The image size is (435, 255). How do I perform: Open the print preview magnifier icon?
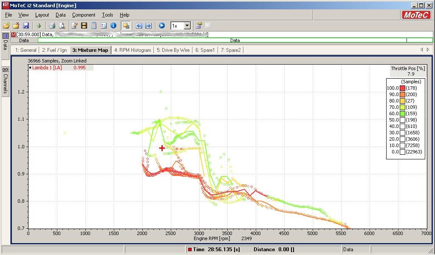(62, 25)
